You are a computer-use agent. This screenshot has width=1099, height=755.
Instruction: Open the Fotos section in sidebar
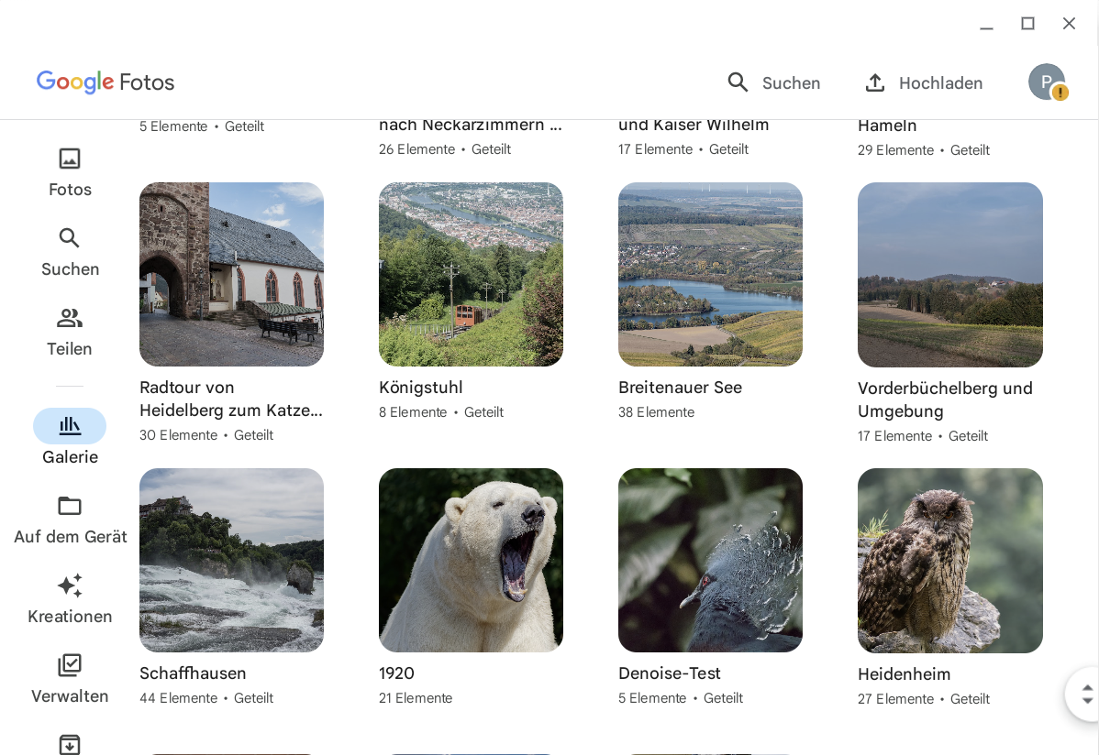pyautogui.click(x=70, y=172)
